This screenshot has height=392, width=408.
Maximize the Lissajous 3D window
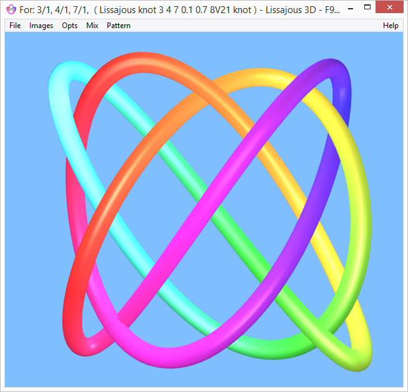coord(369,7)
